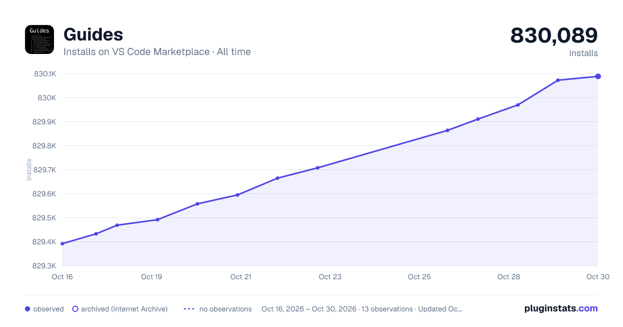Click the Oct 25 x-axis label
Screen dimensions: 623x327
[x=419, y=277]
